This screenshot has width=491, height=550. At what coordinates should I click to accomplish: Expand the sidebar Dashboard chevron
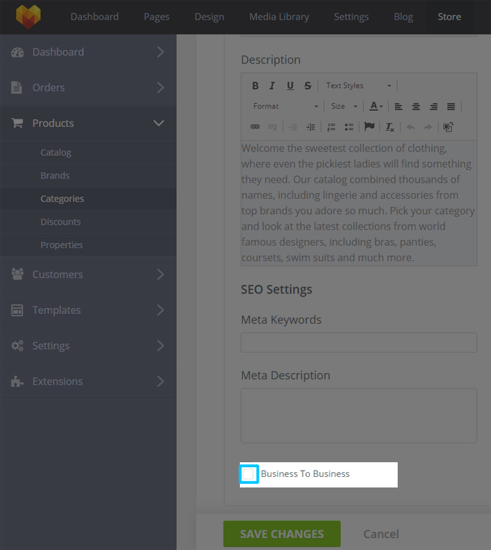click(161, 52)
